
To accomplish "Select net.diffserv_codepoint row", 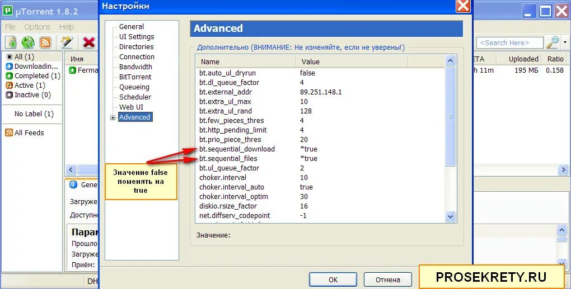I will pyautogui.click(x=320, y=216).
